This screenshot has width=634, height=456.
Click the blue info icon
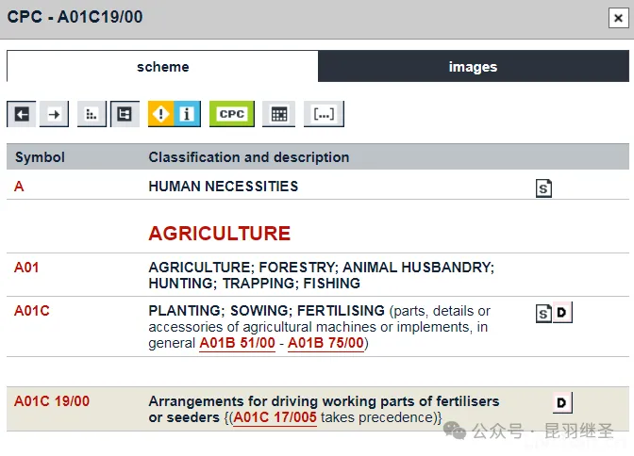[x=187, y=114]
